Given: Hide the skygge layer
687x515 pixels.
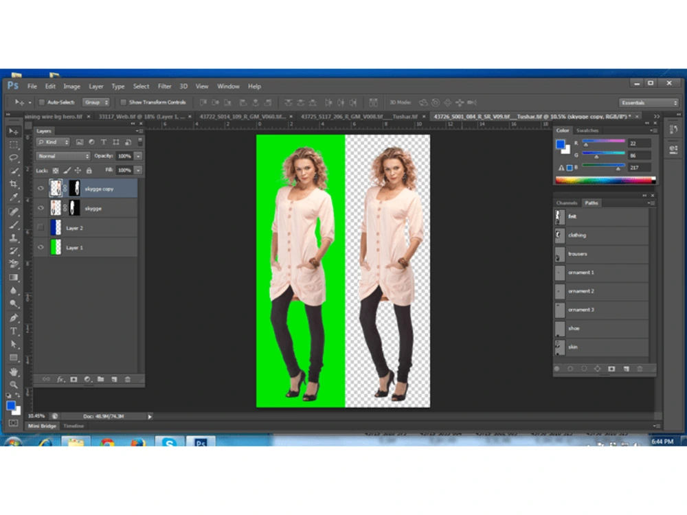Looking at the screenshot, I should tap(41, 208).
